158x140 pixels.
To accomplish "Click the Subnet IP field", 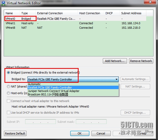I will [40, 122].
